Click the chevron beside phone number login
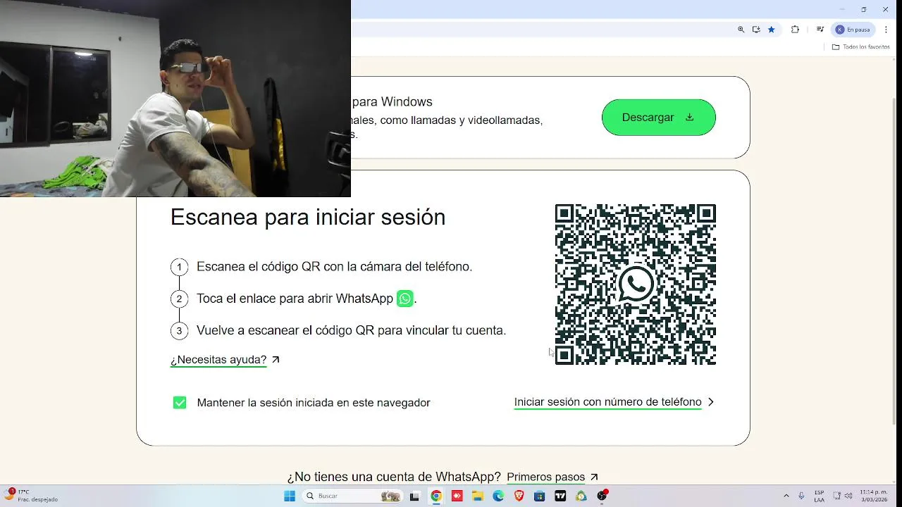 (710, 402)
